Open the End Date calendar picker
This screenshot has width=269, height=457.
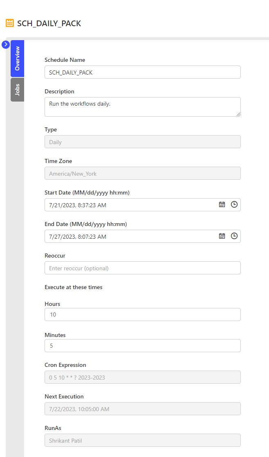[222, 236]
